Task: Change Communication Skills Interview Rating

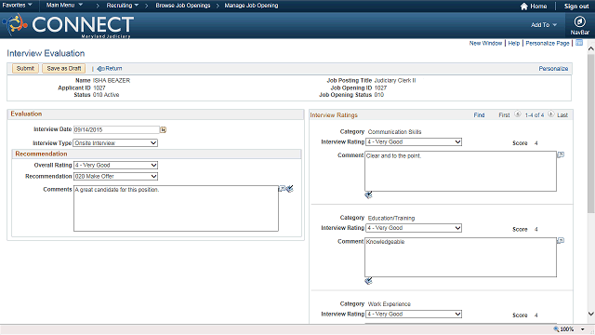Action: [x=414, y=142]
